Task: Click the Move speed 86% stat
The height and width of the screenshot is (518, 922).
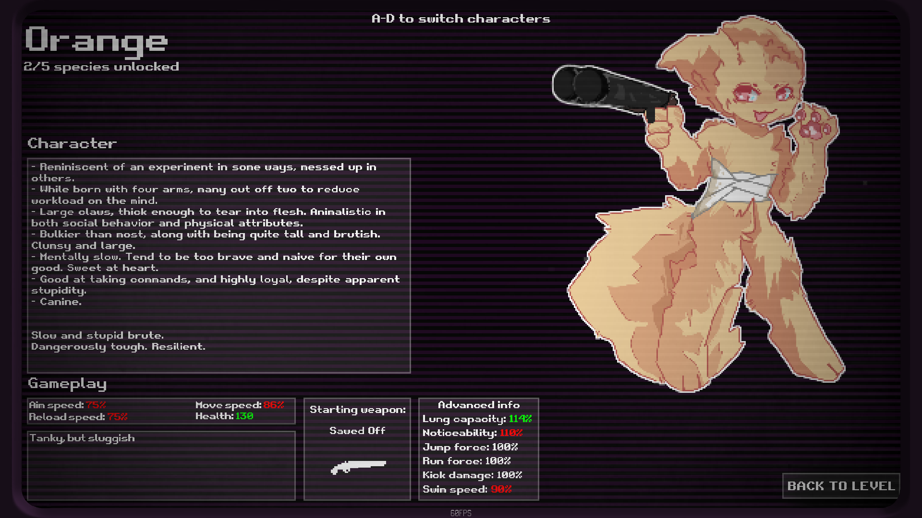Action: click(x=239, y=405)
